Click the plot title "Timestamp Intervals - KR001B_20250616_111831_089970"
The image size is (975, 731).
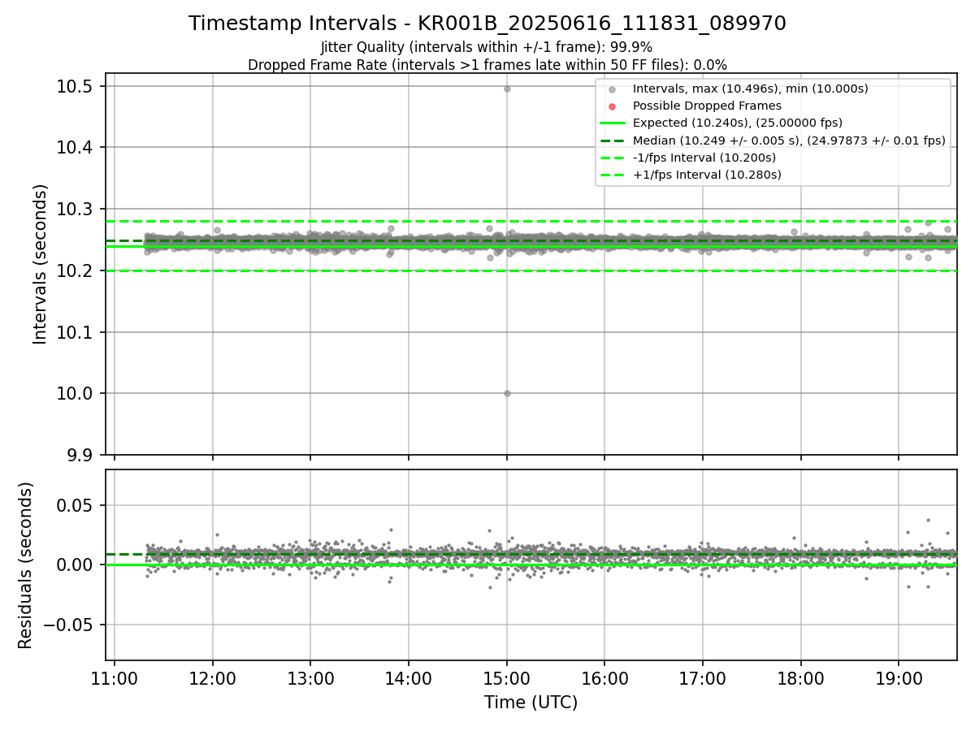[x=487, y=24]
